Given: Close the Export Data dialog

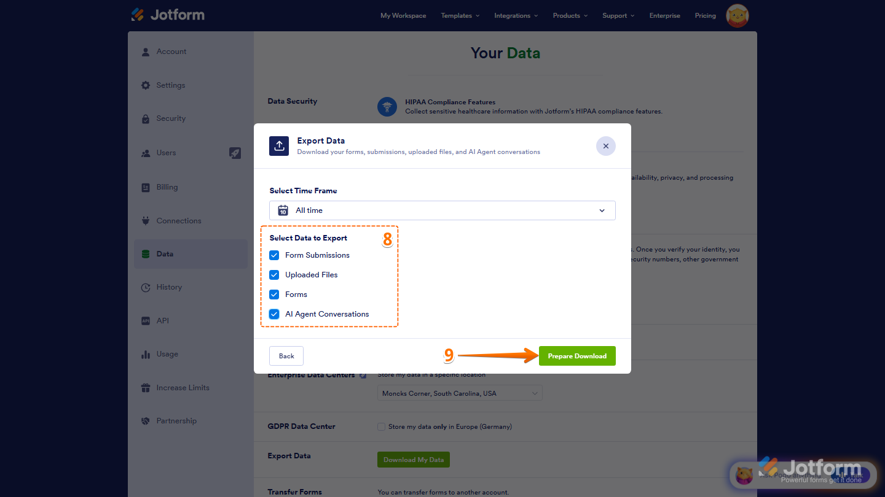Looking at the screenshot, I should click(x=606, y=146).
